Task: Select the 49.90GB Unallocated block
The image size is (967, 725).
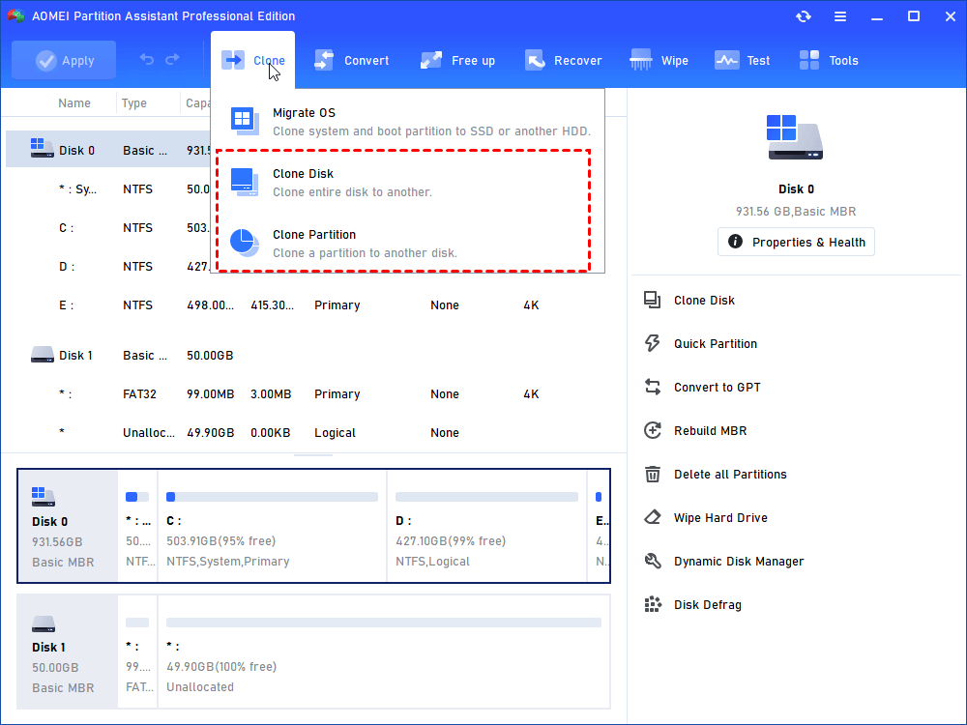Action: pyautogui.click(x=384, y=652)
